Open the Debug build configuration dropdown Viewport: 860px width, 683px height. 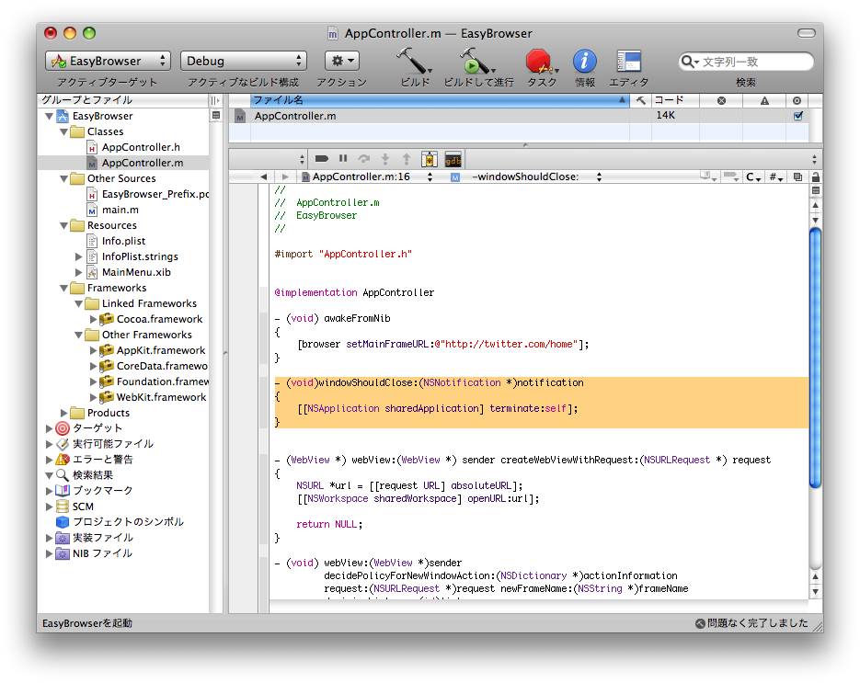click(x=243, y=61)
